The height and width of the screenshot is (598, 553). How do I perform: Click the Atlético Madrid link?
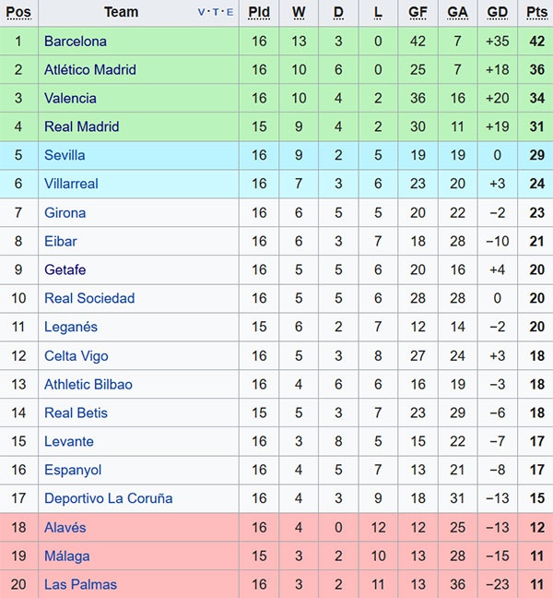pos(90,70)
